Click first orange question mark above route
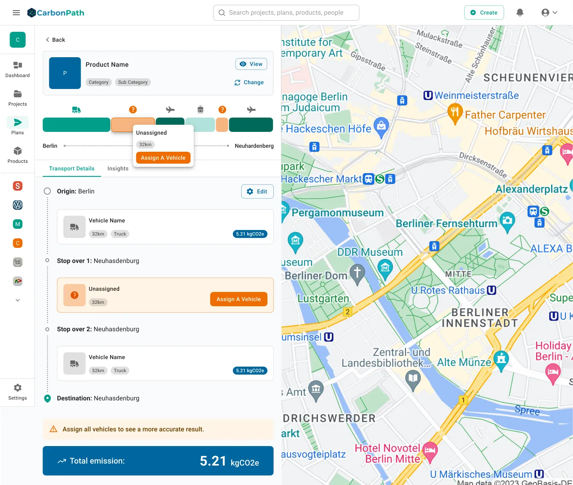Image resolution: width=573 pixels, height=485 pixels. click(133, 110)
